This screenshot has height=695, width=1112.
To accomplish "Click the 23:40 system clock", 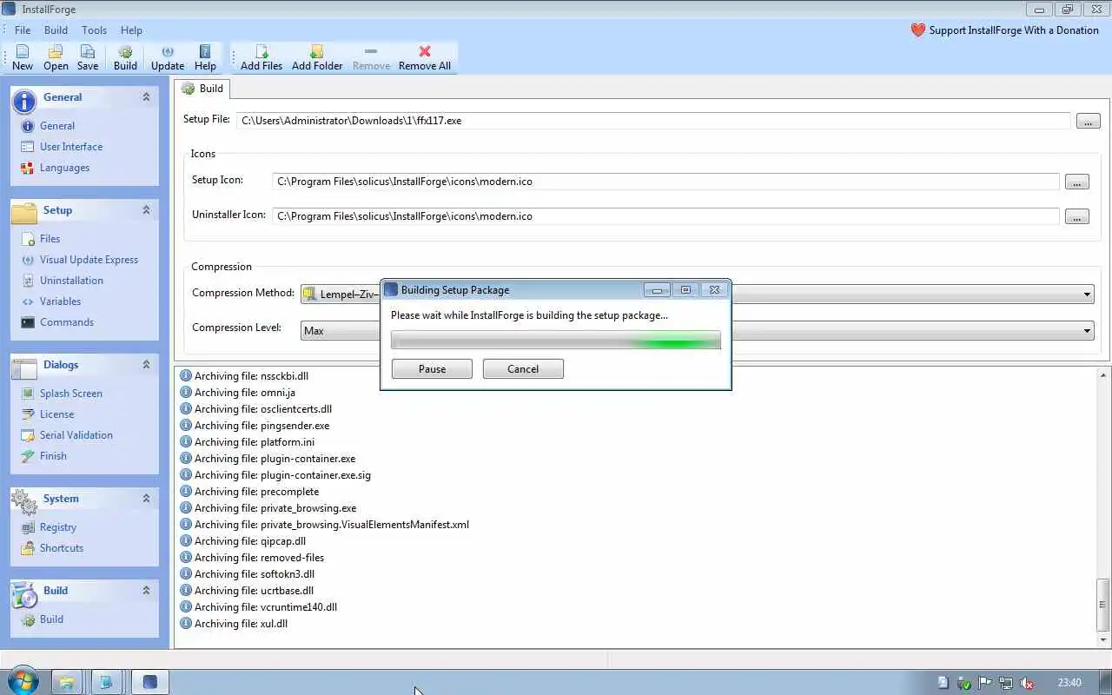I will [1069, 683].
